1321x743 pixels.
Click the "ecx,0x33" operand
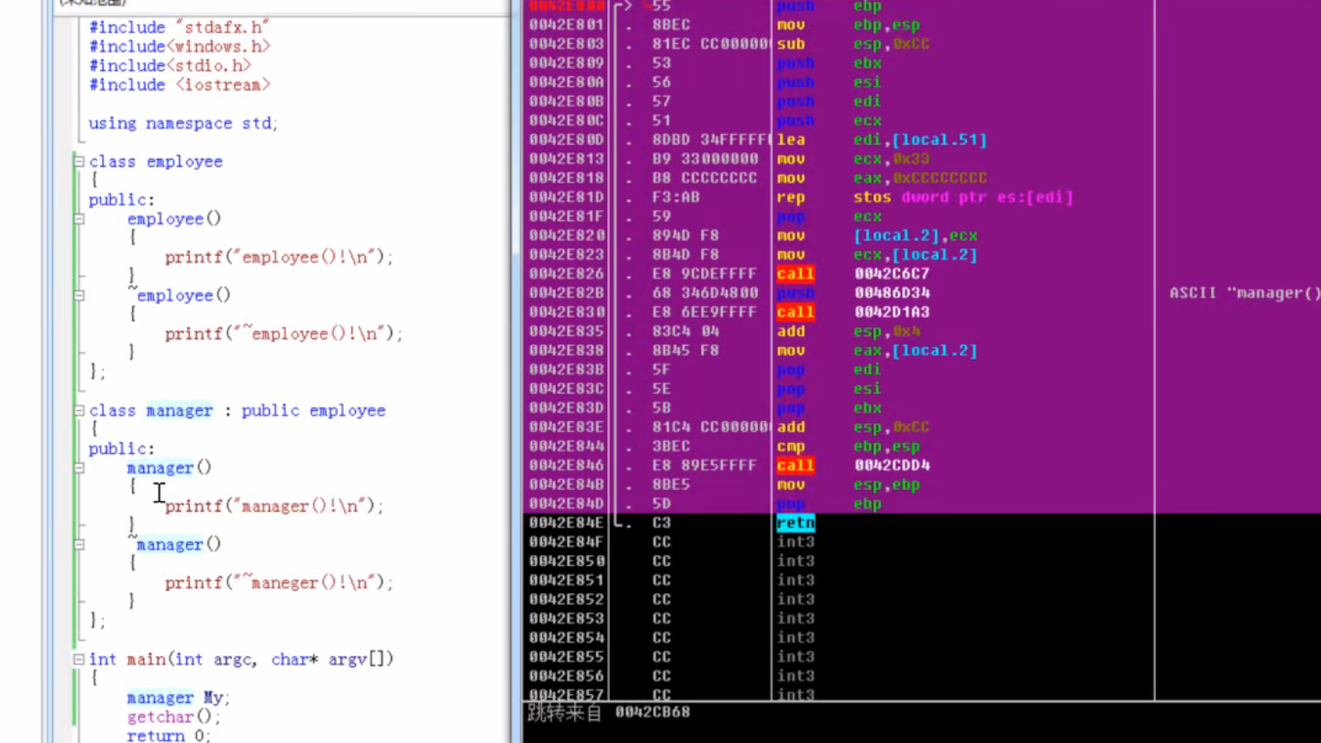click(892, 160)
